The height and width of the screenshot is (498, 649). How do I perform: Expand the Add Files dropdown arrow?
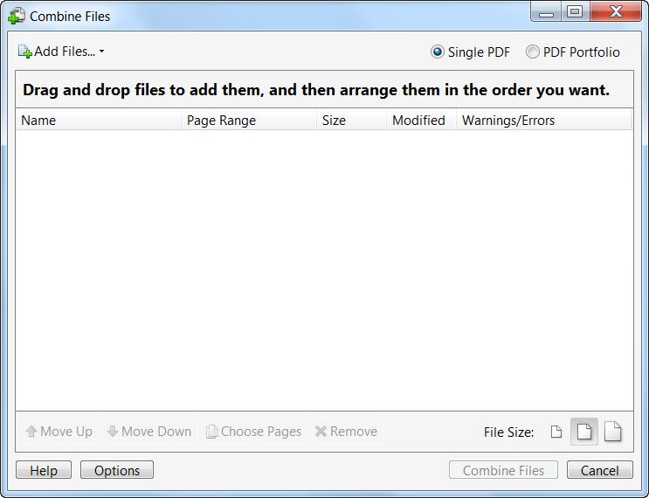tap(101, 52)
